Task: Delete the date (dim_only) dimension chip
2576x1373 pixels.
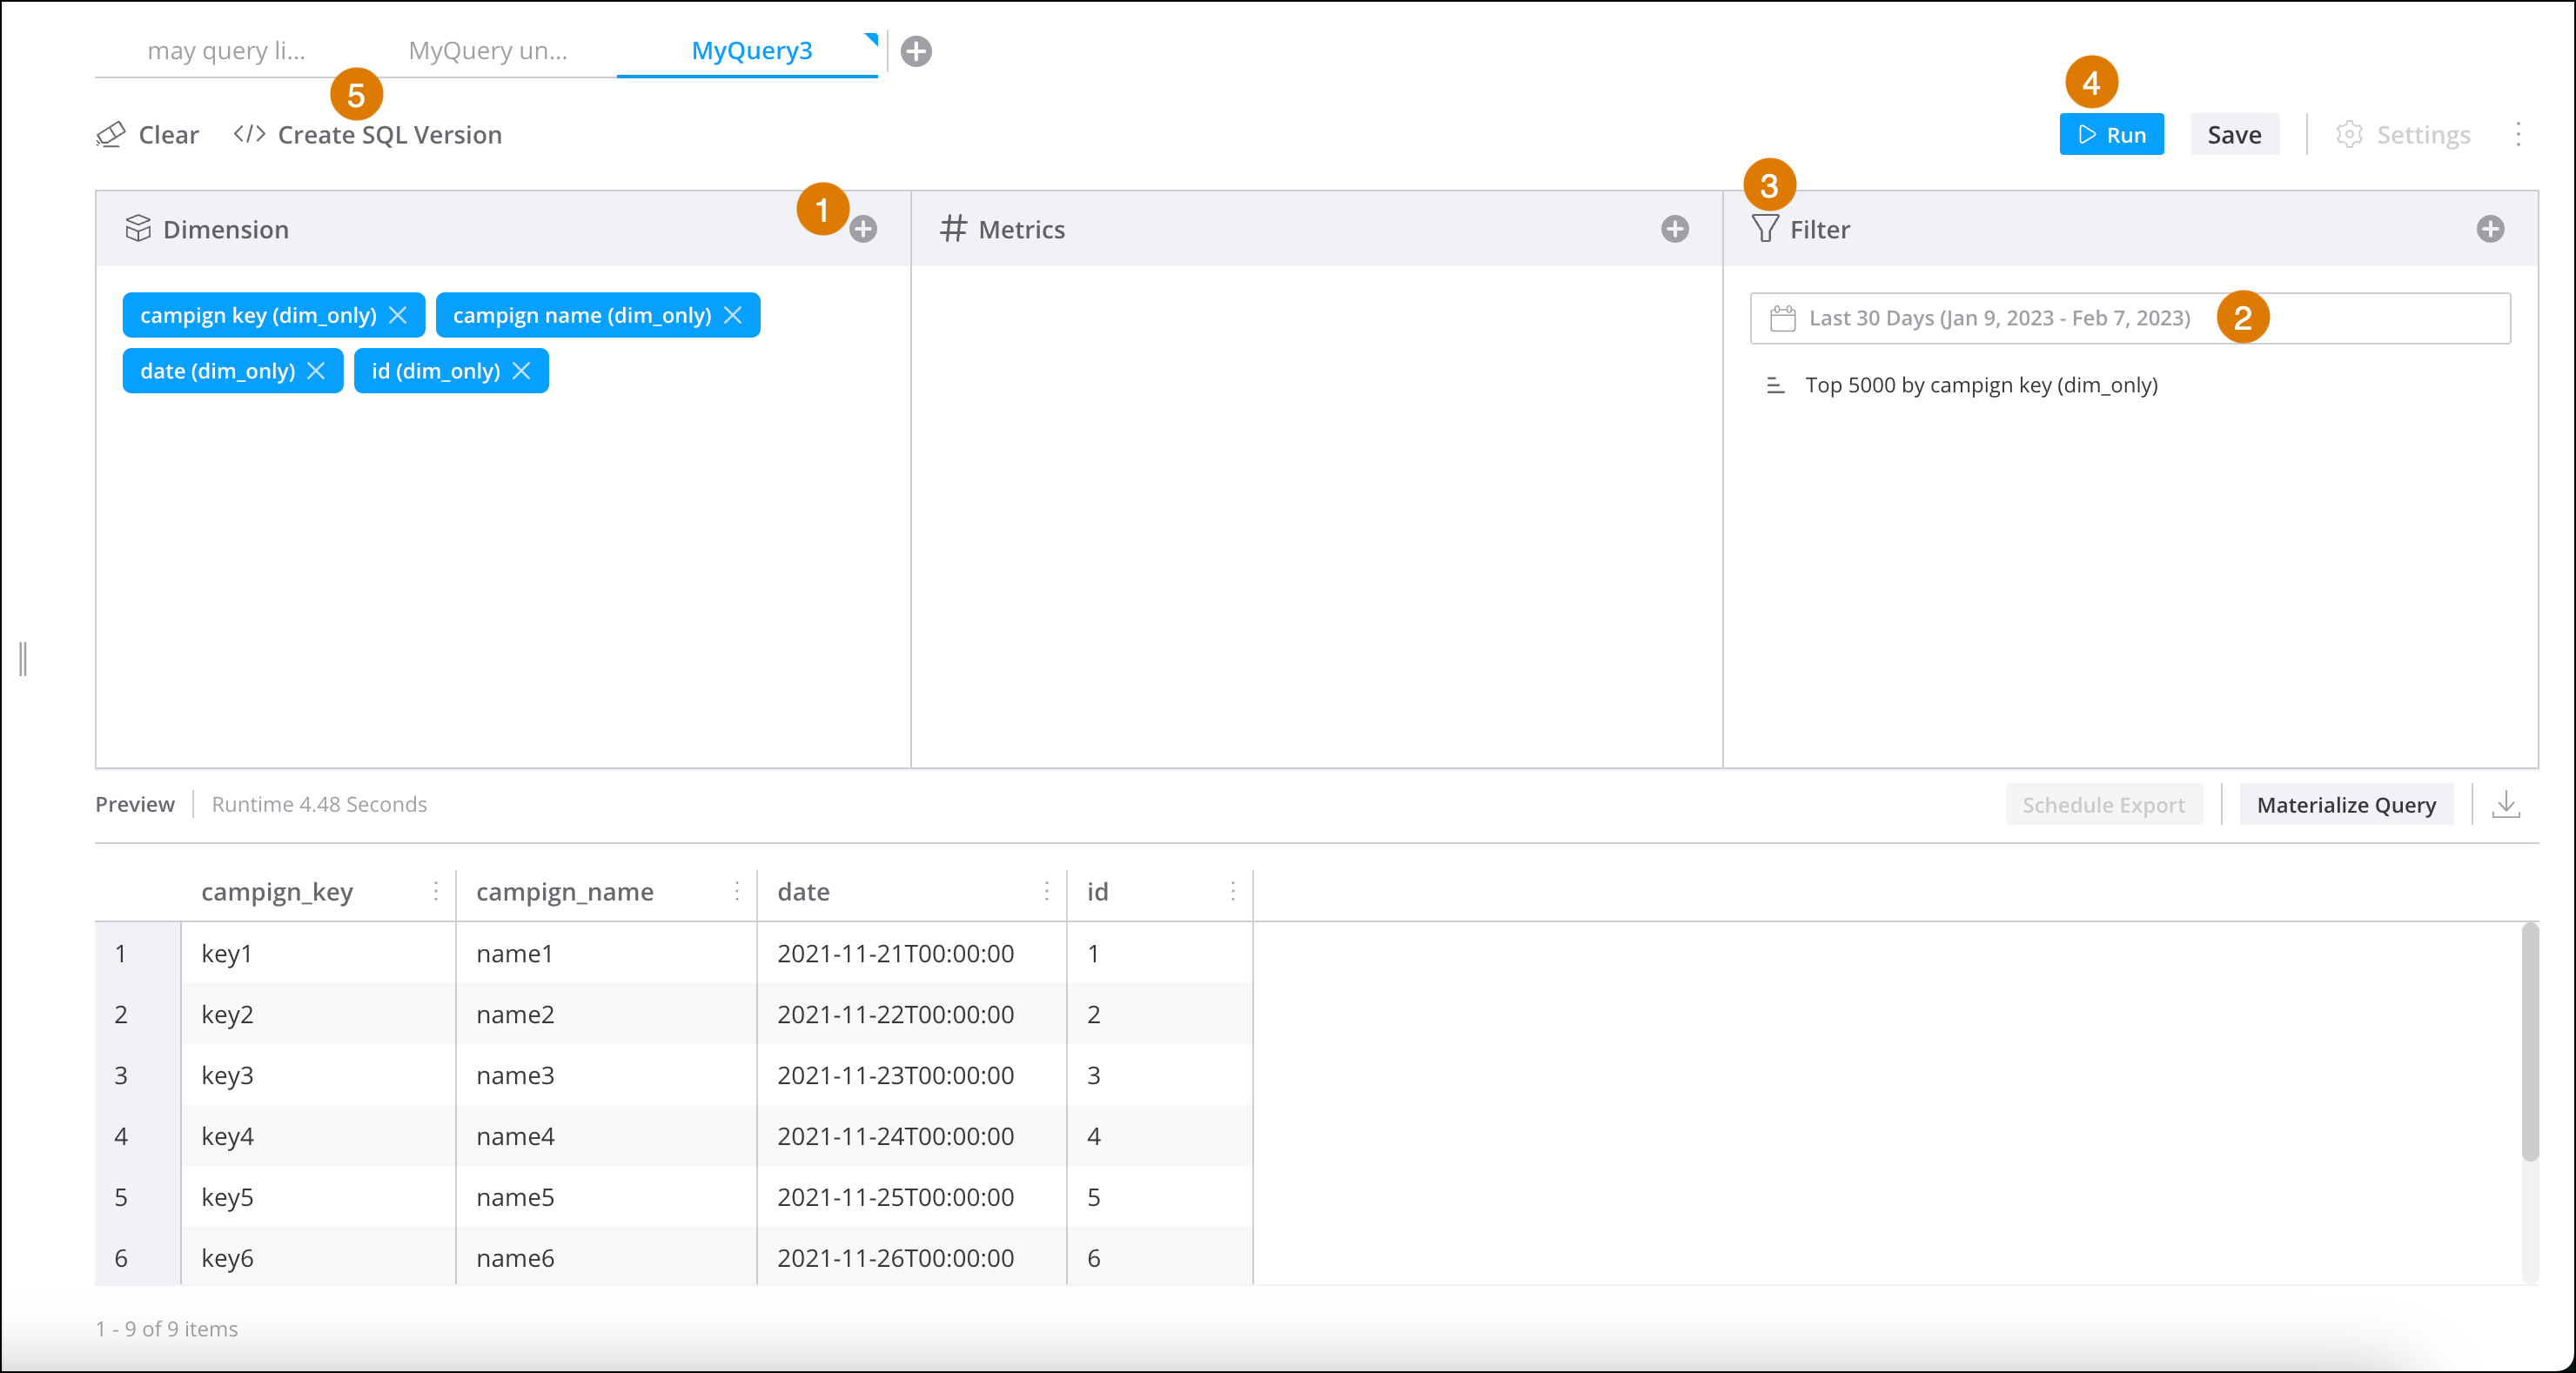Action: pyautogui.click(x=316, y=371)
